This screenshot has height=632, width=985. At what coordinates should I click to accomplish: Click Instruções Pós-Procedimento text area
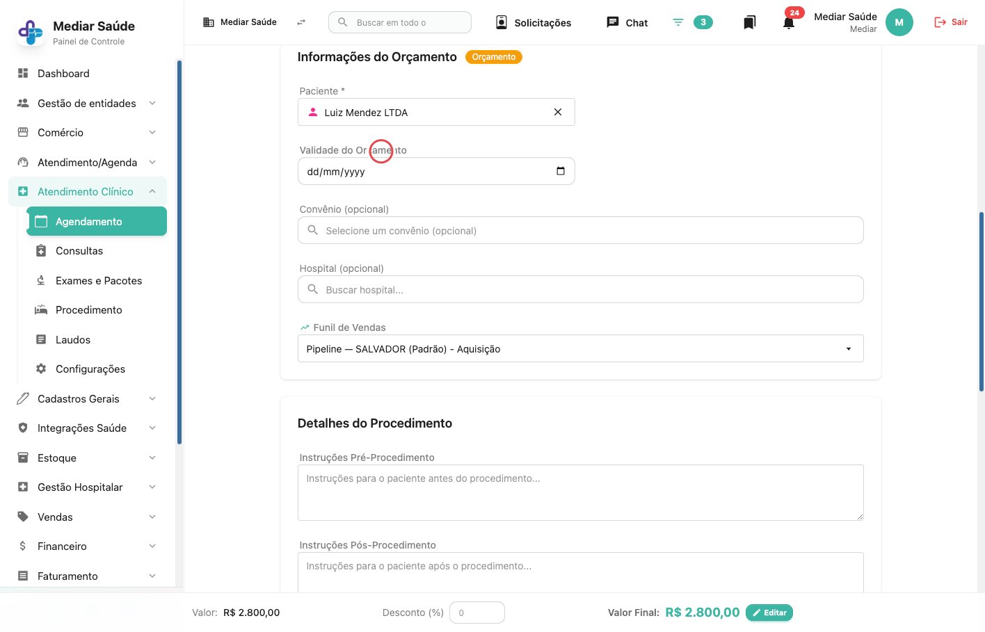(x=581, y=572)
